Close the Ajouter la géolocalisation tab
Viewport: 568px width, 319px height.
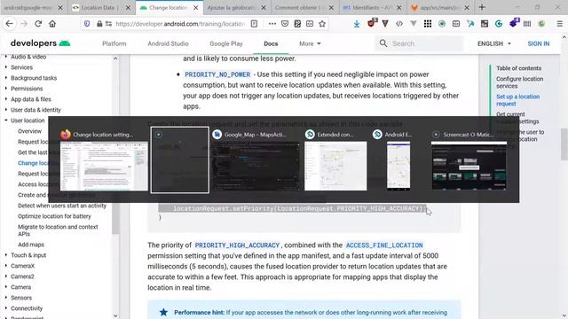(264, 8)
